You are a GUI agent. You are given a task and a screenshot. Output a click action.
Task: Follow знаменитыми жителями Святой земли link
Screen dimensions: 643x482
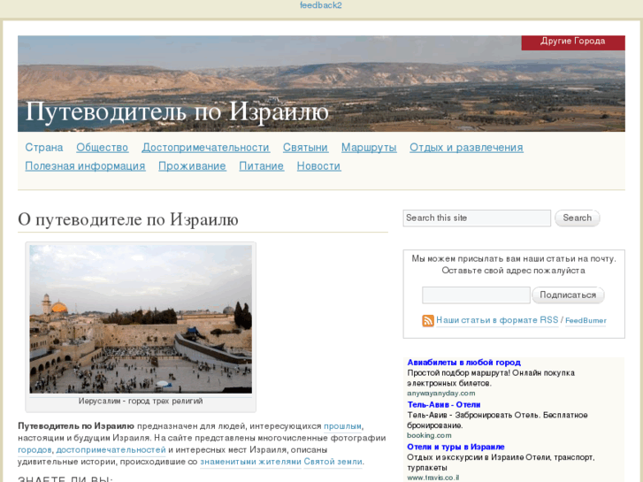coord(281,462)
